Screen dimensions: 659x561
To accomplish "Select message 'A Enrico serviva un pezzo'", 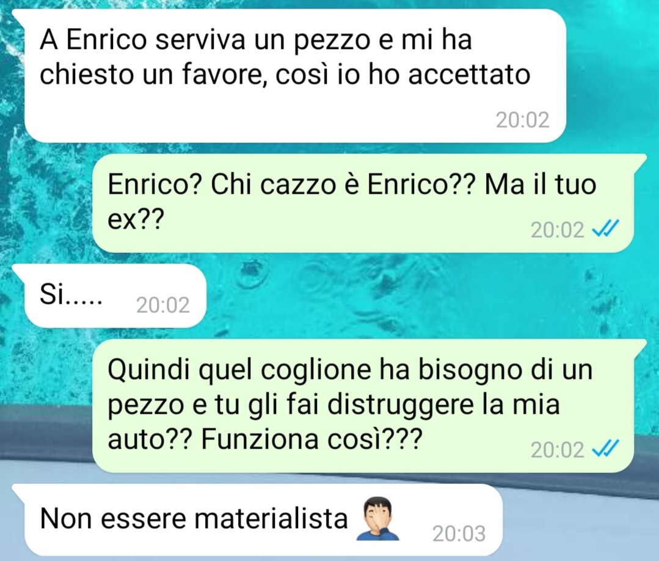I will [x=295, y=76].
